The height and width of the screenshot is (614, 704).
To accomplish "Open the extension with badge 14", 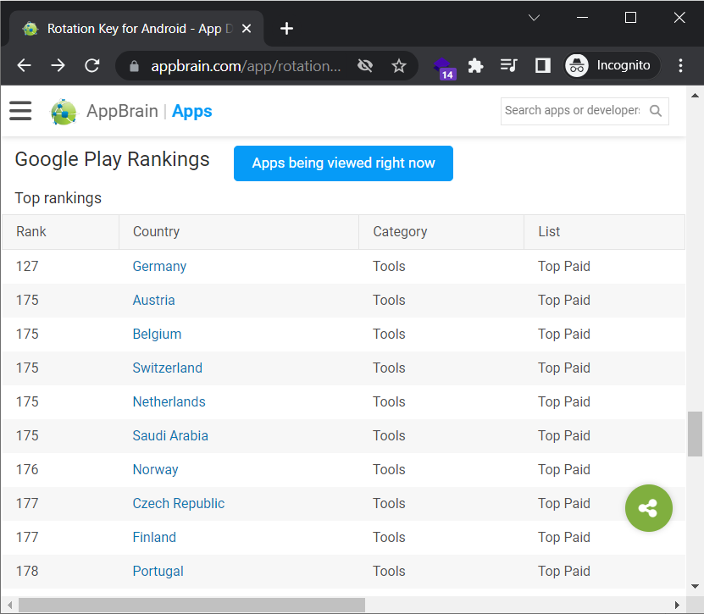I will (445, 69).
